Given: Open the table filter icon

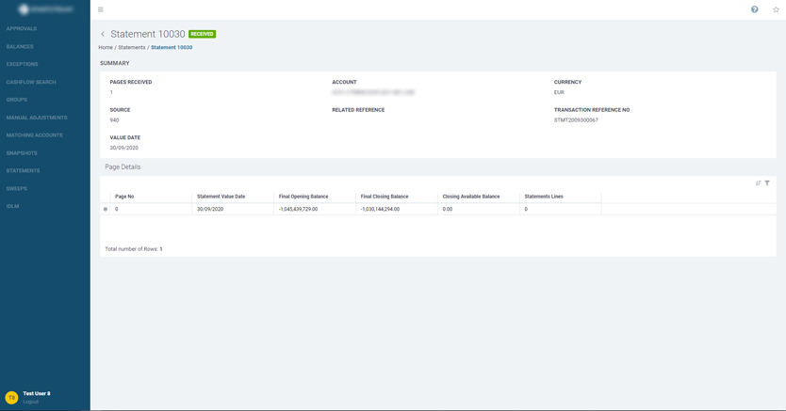Looking at the screenshot, I should click(767, 183).
